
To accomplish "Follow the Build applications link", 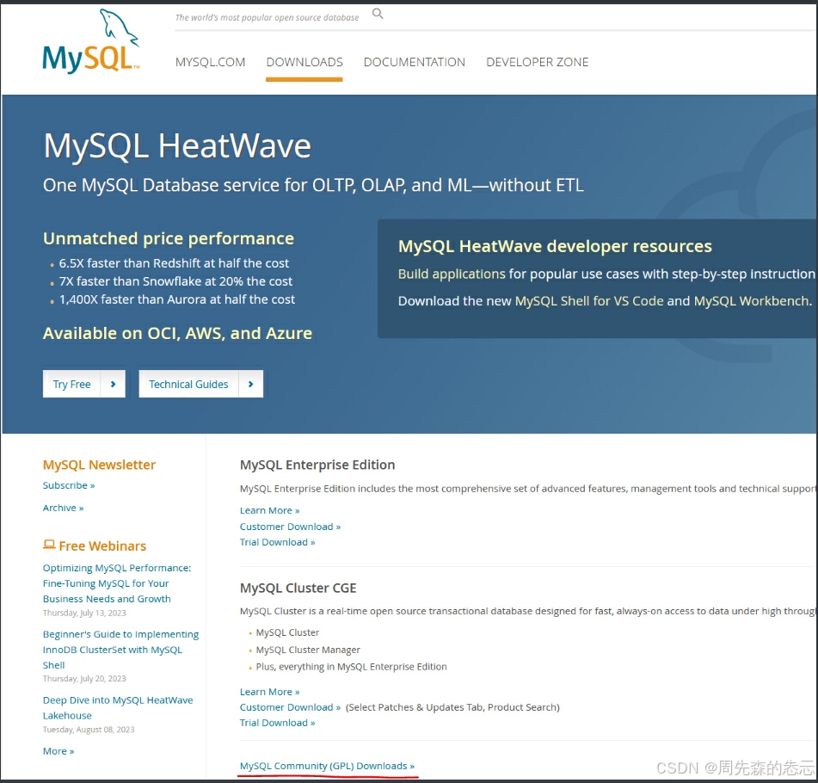I will pos(452,274).
